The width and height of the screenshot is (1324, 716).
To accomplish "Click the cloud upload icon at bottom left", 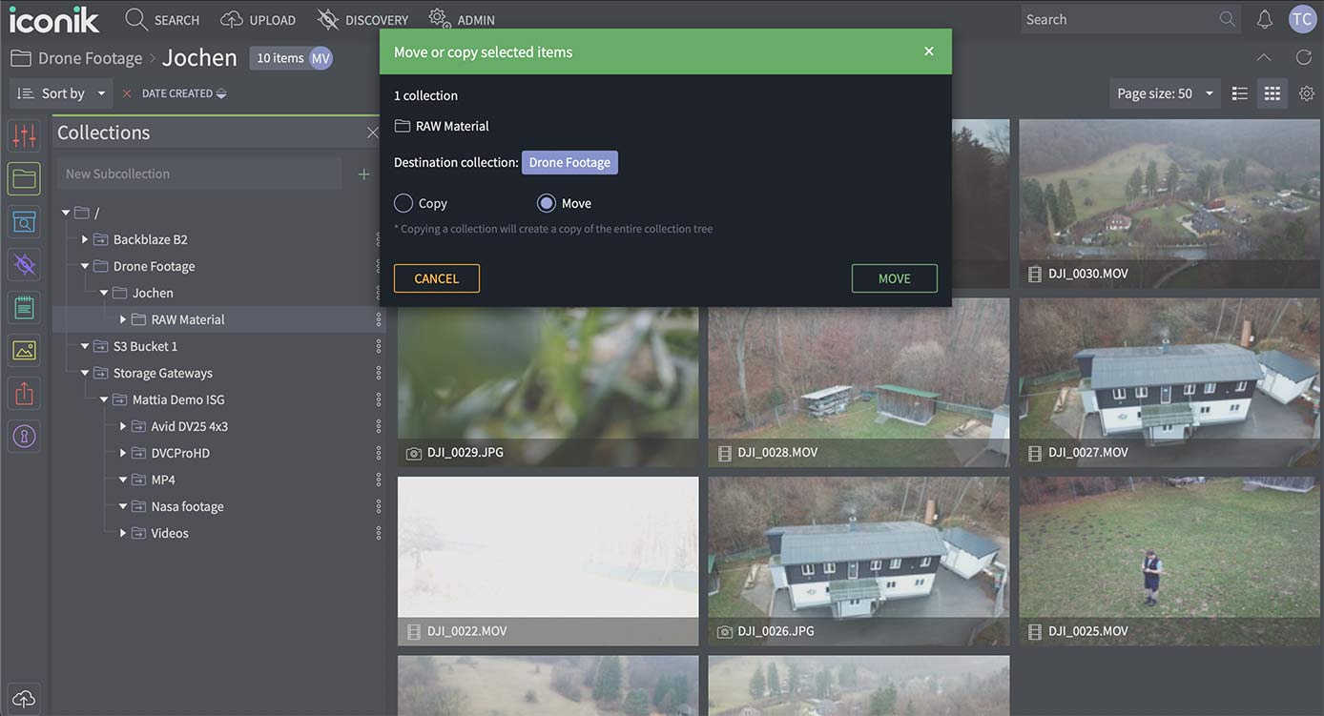I will coord(25,698).
